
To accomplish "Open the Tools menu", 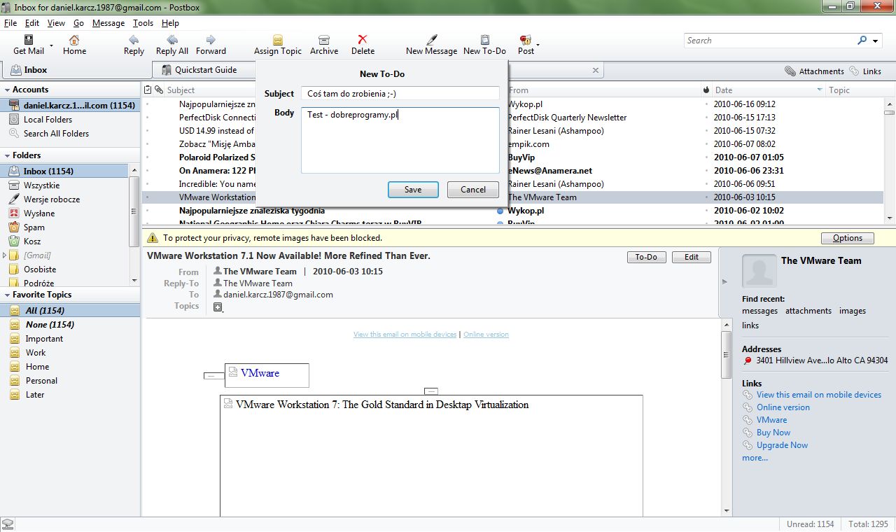I will tap(143, 23).
